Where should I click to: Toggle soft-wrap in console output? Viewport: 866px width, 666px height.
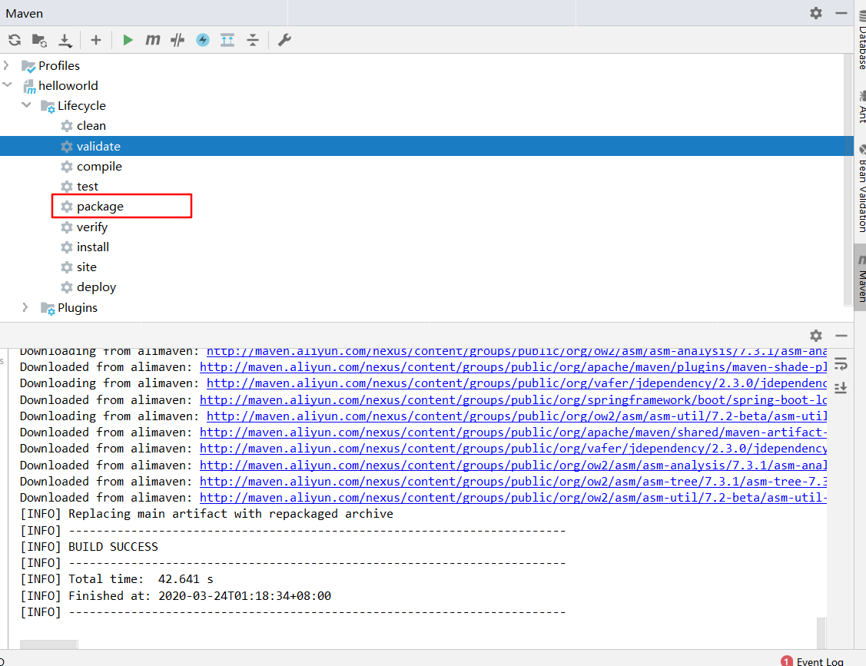point(841,363)
